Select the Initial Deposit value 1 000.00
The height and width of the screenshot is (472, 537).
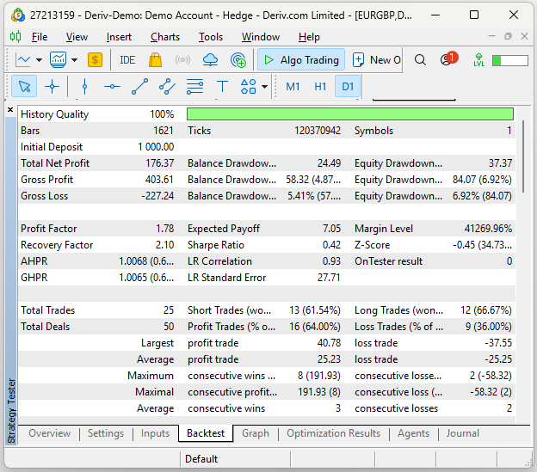(x=156, y=147)
